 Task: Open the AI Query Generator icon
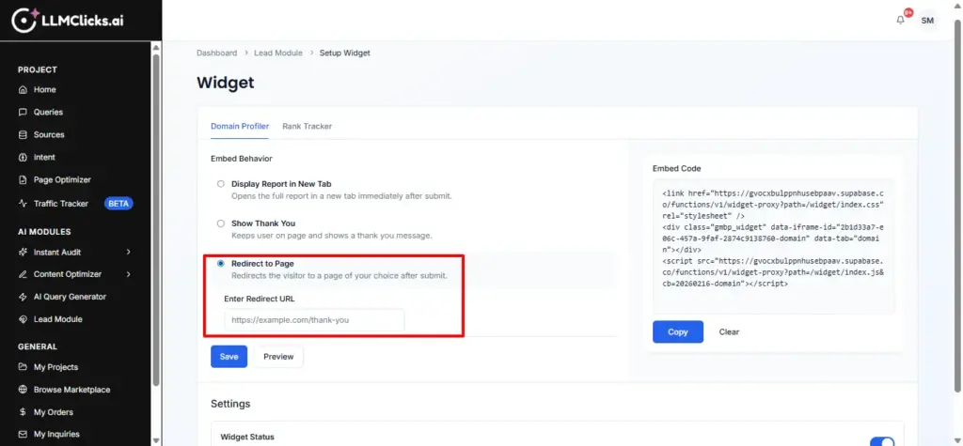(x=24, y=297)
